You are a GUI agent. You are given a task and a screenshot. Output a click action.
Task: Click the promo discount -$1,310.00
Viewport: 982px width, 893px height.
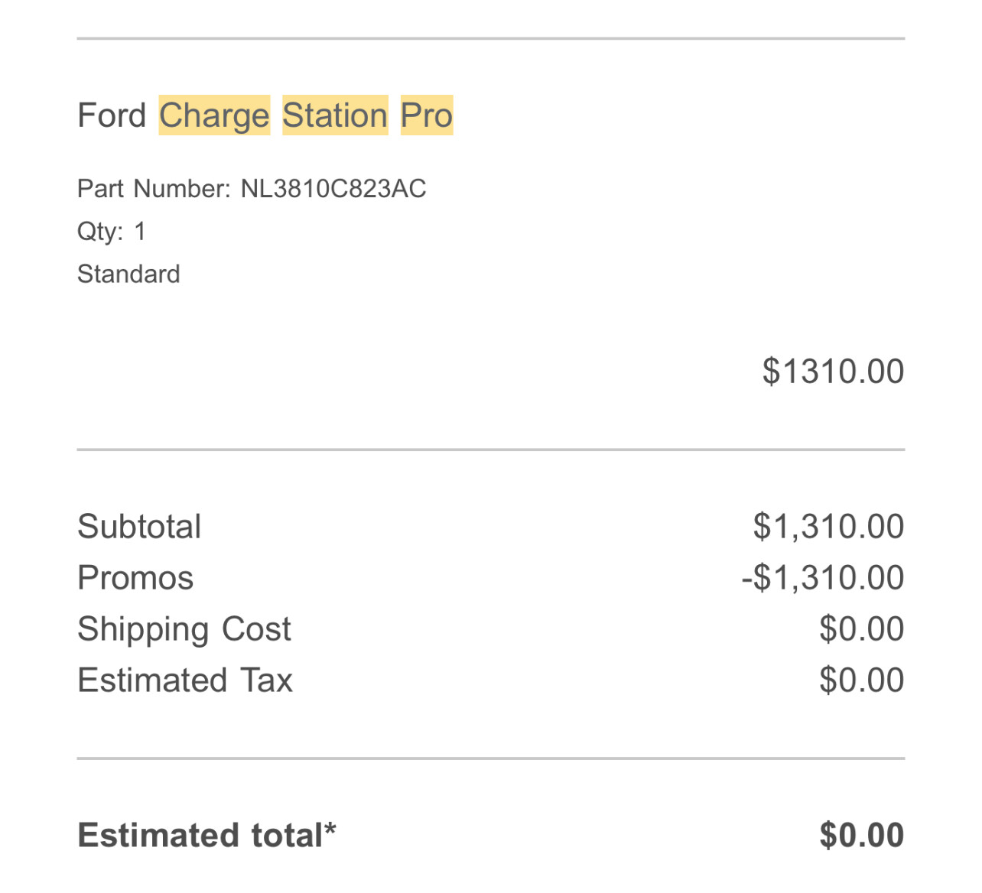pos(823,578)
